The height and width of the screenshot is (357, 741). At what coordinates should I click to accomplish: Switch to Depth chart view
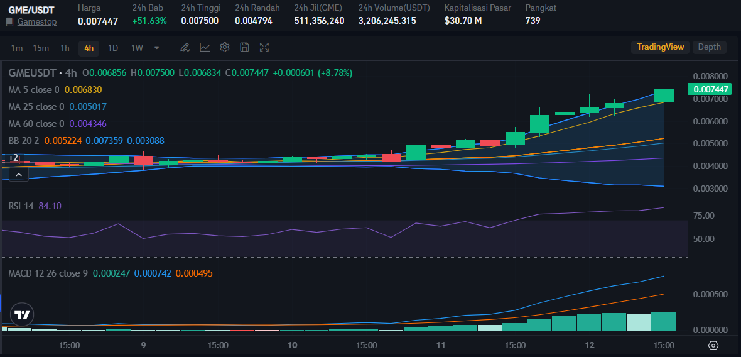pyautogui.click(x=710, y=47)
